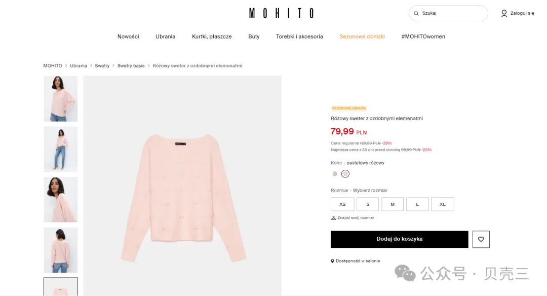Open the Ubrania menu
This screenshot has width=547, height=296.
(165, 36)
